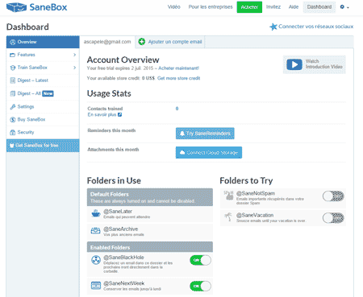
Task: Click the Buy SaneBox sidebar label
Action: 31,119
